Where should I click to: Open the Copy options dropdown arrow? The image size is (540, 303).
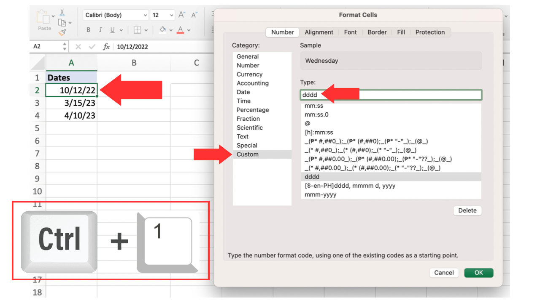pos(70,23)
